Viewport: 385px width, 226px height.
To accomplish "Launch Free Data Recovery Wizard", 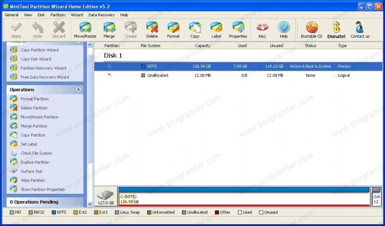I will [45, 77].
